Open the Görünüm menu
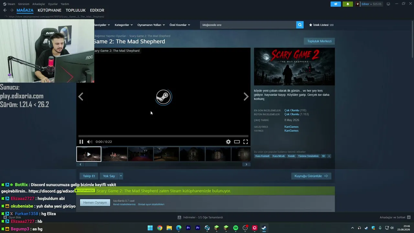The width and height of the screenshot is (414, 233). point(24,4)
